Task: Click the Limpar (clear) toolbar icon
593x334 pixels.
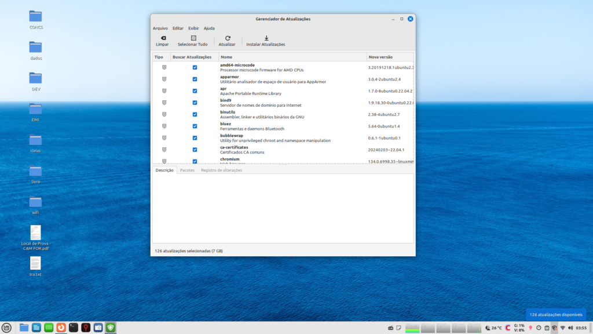Action: 162,38
